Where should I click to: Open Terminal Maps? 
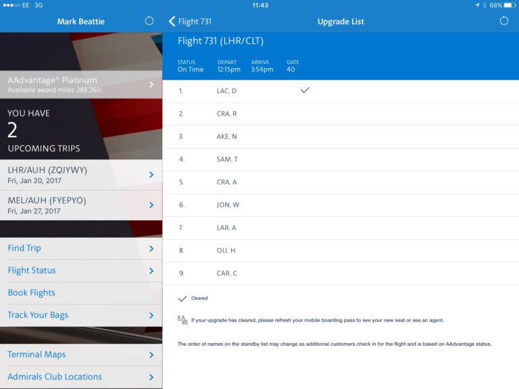coord(81,355)
